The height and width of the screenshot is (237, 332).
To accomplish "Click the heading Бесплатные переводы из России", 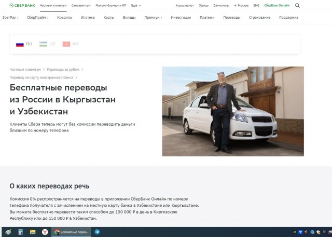I will pos(62,99).
